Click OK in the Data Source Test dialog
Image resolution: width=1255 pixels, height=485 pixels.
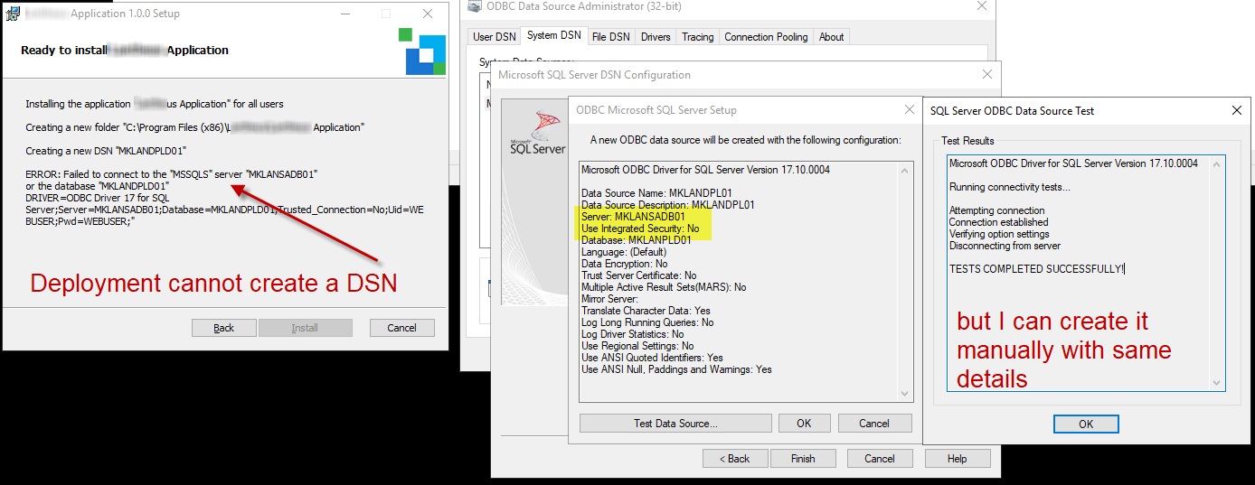pyautogui.click(x=1086, y=424)
